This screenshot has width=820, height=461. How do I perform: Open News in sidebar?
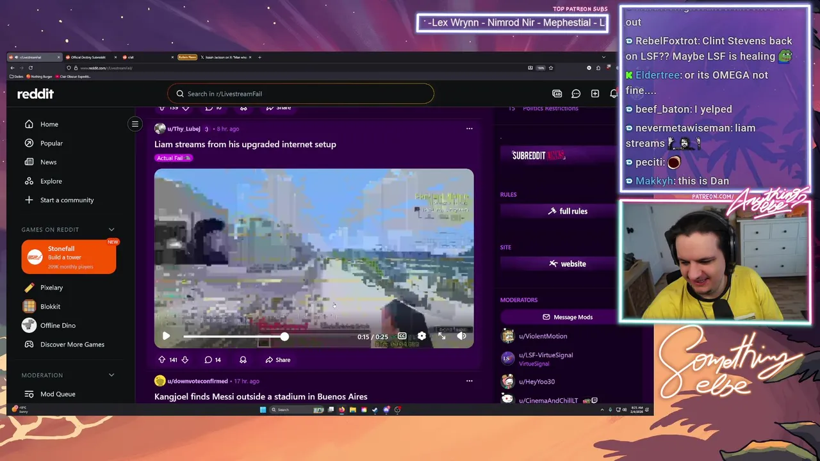coord(48,162)
